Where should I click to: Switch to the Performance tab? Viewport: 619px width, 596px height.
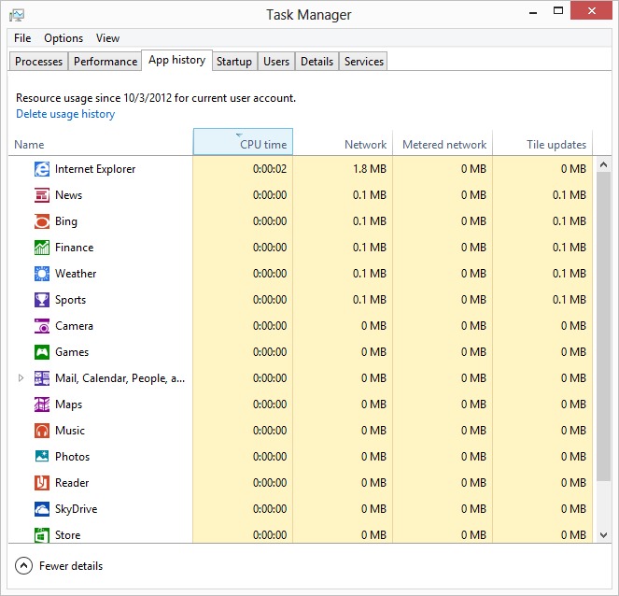click(106, 62)
